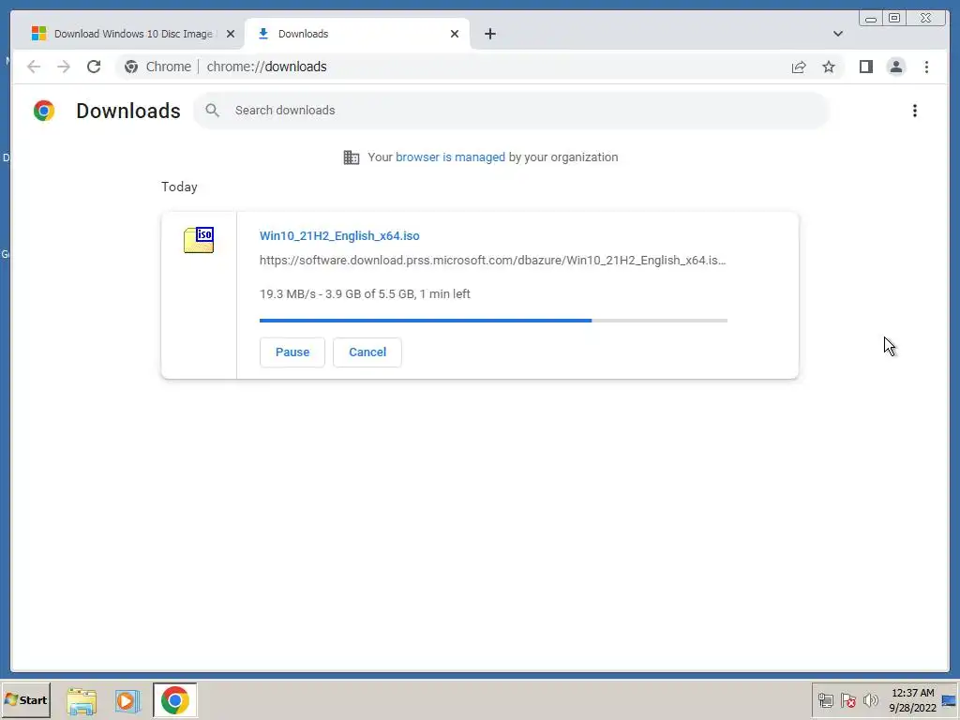Open the Win10_21H2_English_x64.iso file link

[339, 235]
